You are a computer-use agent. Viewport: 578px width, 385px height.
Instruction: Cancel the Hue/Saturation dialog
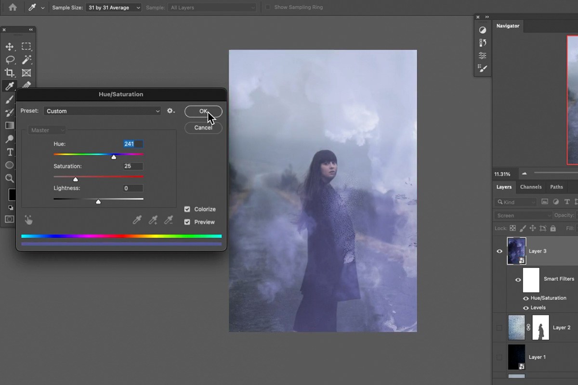point(203,128)
